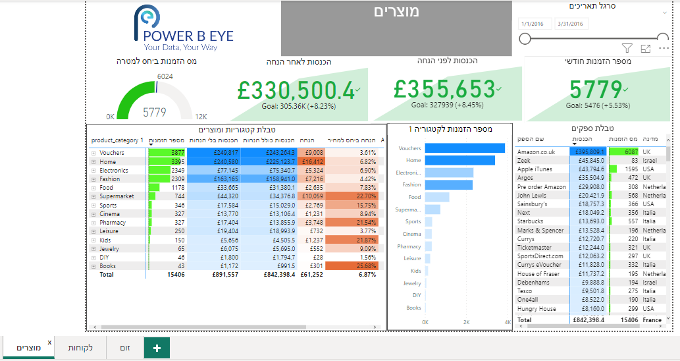
Task: Open focus mode icon on date slicer
Action: pos(646,49)
